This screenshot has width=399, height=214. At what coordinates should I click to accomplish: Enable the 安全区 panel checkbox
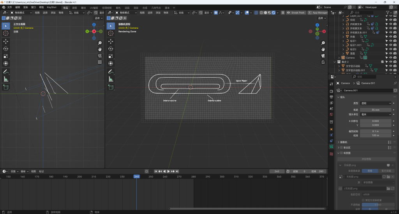(x=341, y=148)
